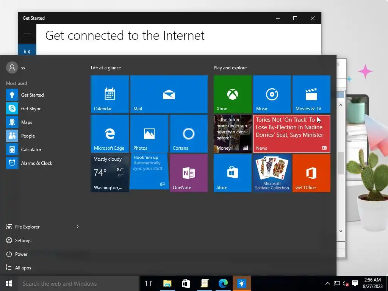
Task: Open the Xbox tile
Action: click(233, 94)
